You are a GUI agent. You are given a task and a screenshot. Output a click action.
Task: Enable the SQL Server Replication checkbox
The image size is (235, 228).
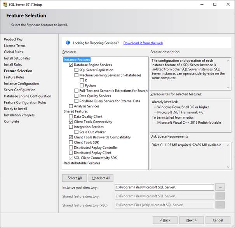[x=76, y=70]
